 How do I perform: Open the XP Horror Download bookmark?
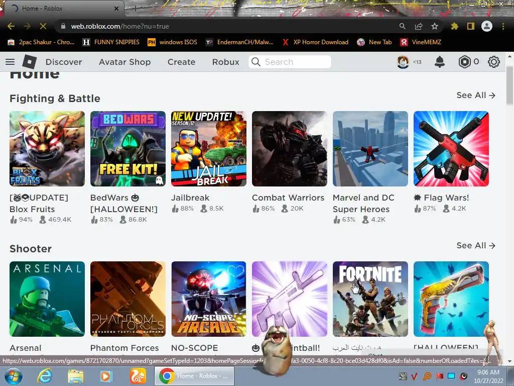pyautogui.click(x=315, y=42)
